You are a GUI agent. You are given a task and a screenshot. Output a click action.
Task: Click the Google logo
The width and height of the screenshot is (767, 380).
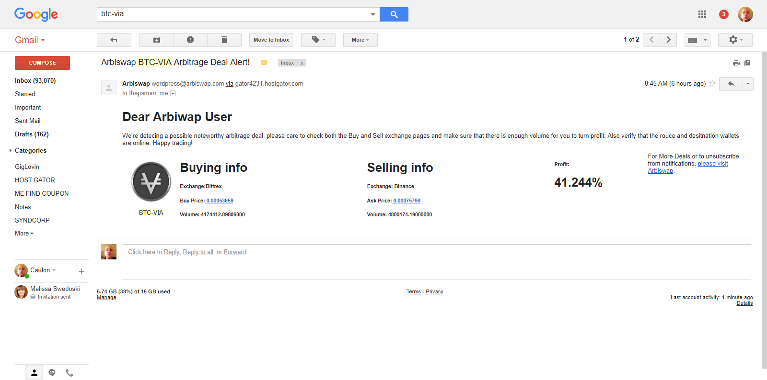pyautogui.click(x=36, y=14)
